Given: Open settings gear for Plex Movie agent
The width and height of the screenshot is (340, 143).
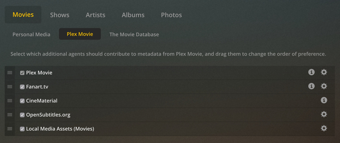Looking at the screenshot, I should tap(324, 72).
